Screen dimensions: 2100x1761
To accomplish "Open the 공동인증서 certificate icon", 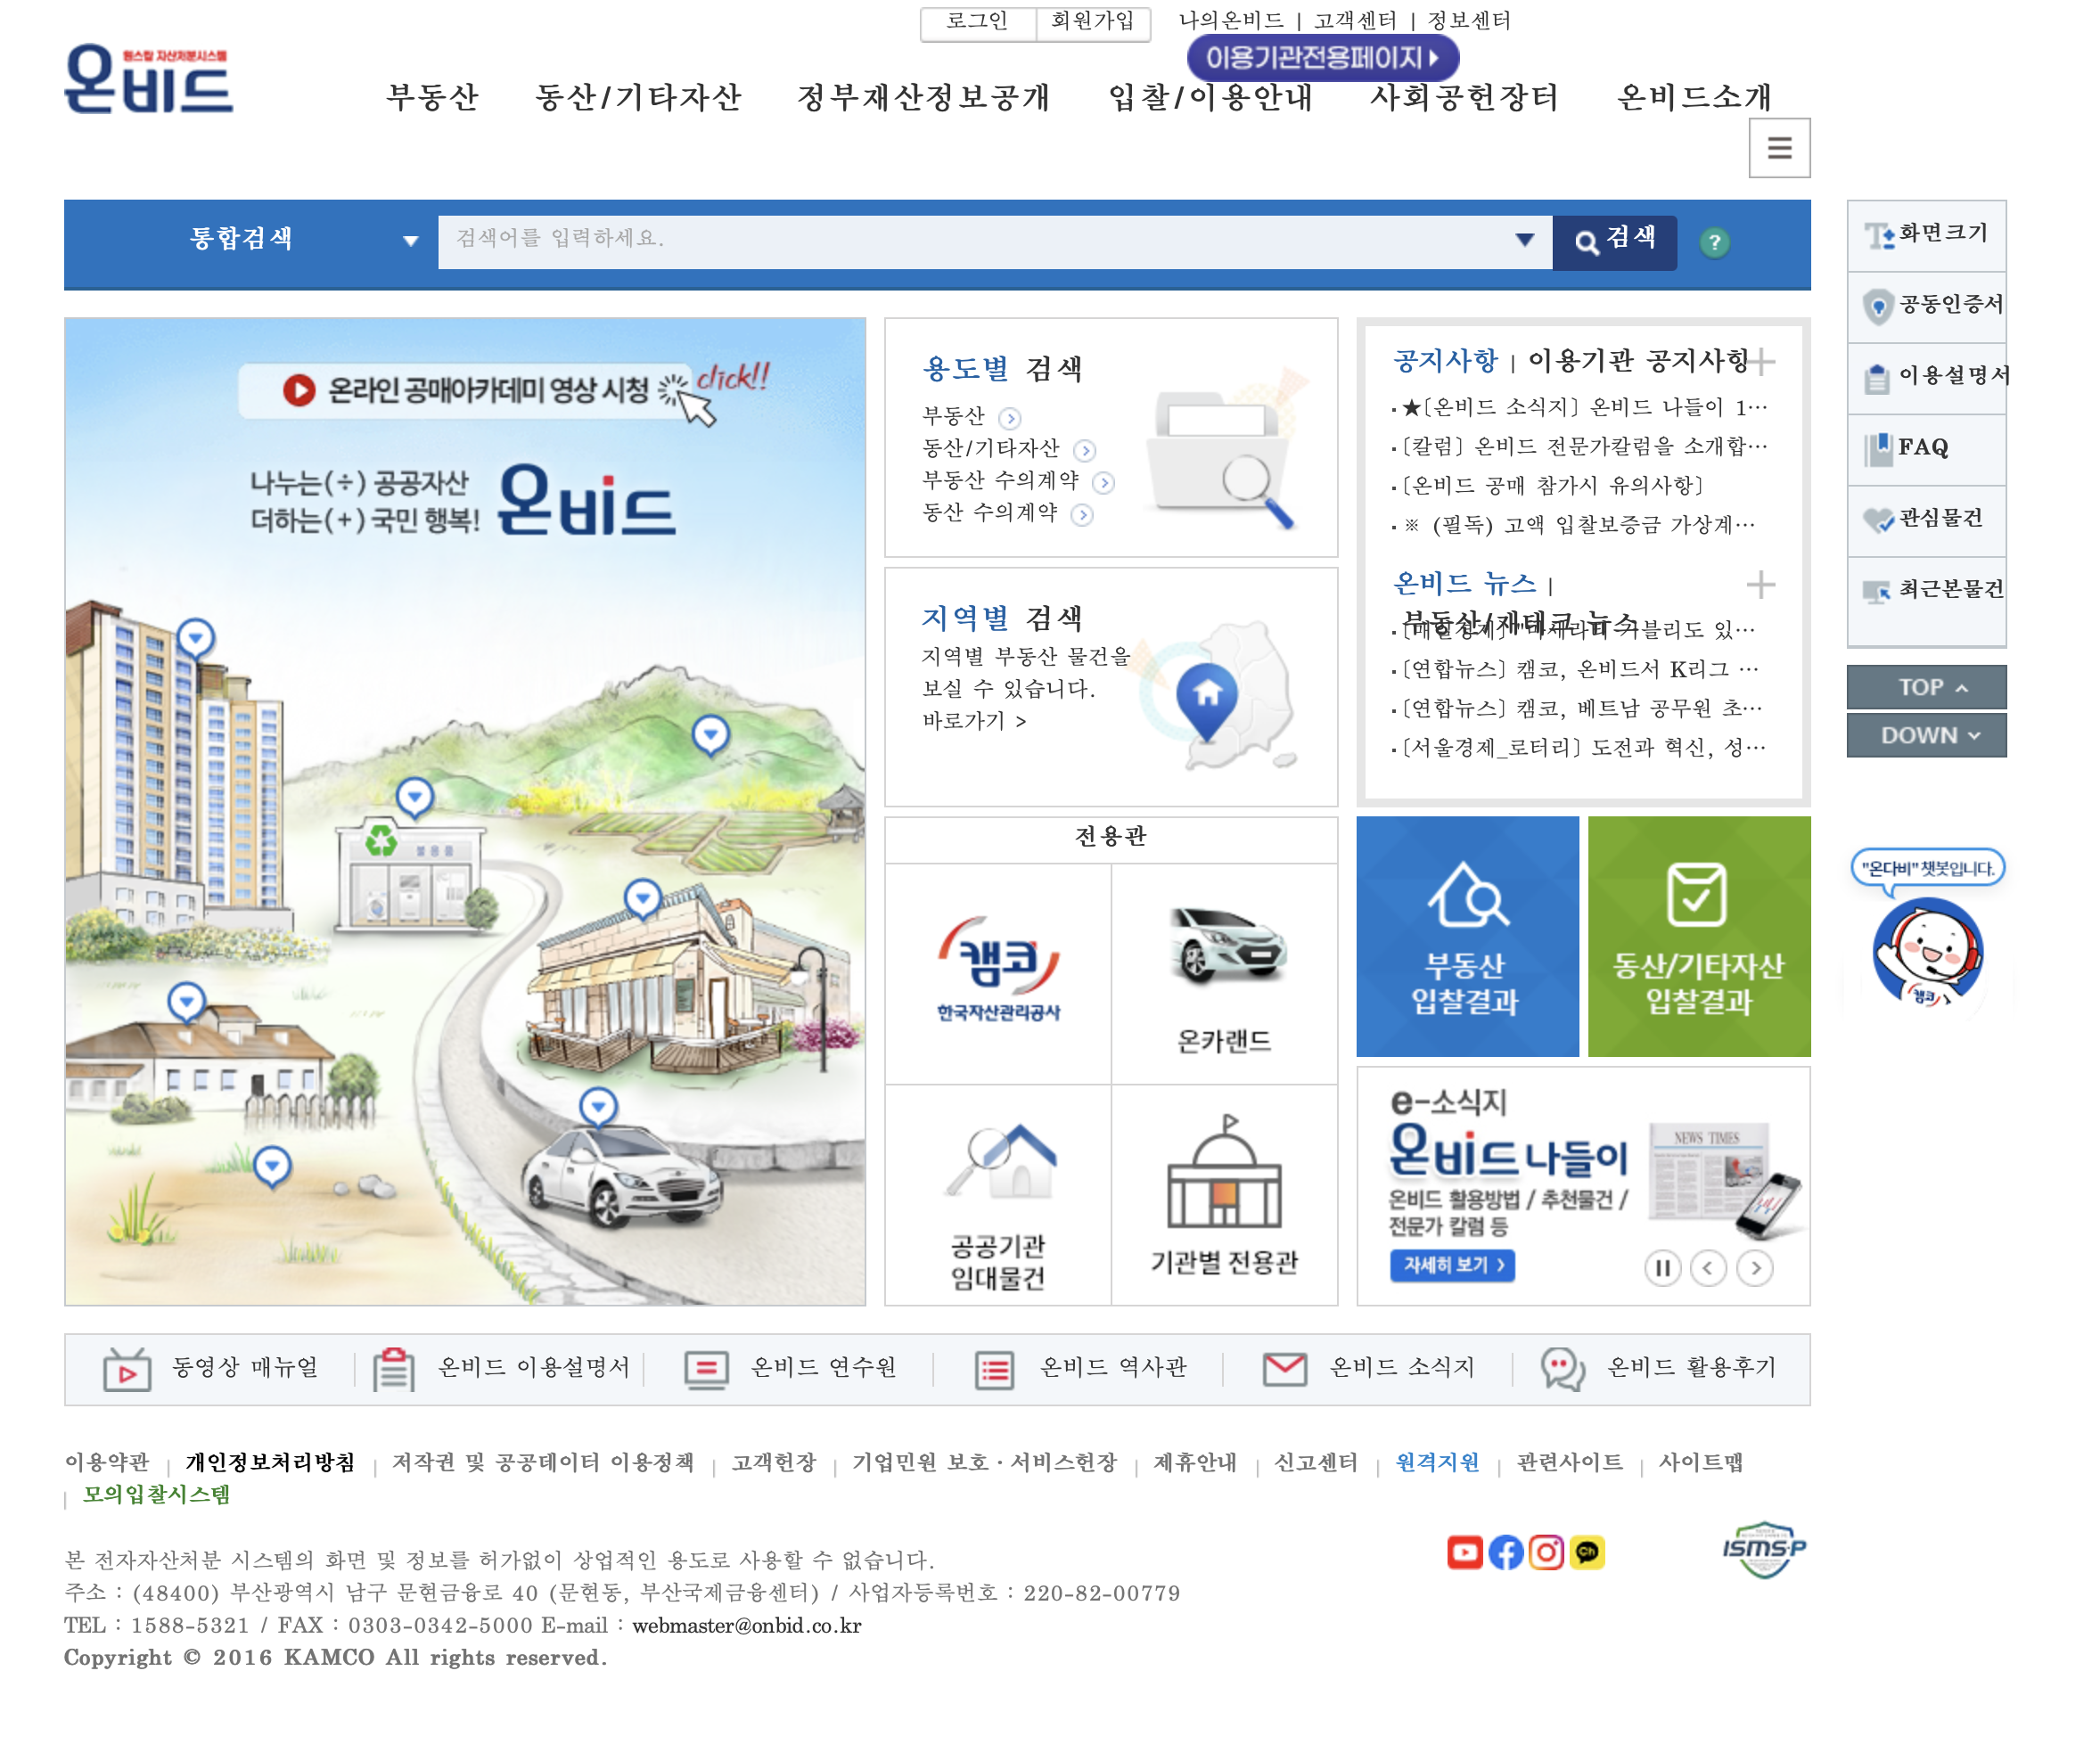I will pyautogui.click(x=1876, y=305).
